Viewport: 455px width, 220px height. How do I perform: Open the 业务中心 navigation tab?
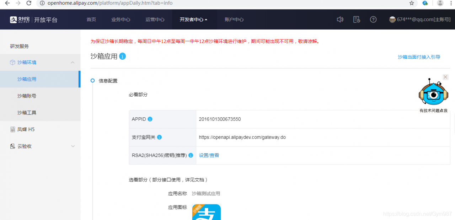(121, 20)
